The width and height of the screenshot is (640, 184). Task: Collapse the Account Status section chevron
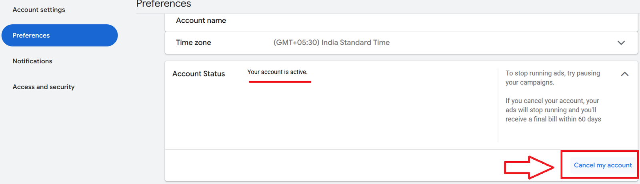pyautogui.click(x=624, y=74)
